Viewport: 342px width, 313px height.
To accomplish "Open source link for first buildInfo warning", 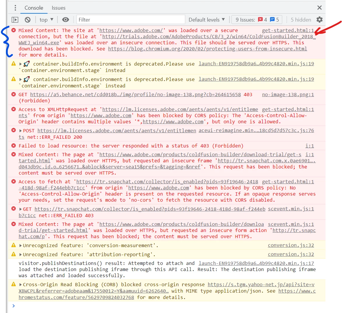I will point(256,64).
